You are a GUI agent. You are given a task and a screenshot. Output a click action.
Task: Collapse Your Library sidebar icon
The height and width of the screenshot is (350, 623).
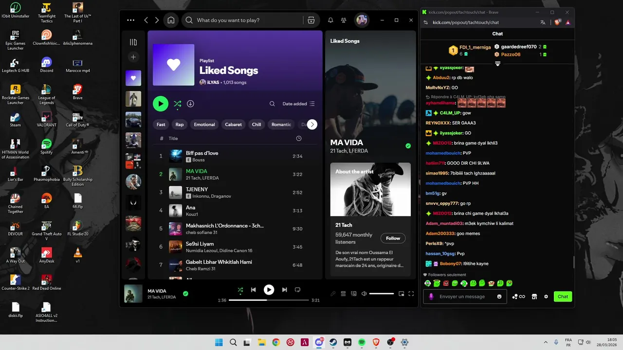pos(133,42)
